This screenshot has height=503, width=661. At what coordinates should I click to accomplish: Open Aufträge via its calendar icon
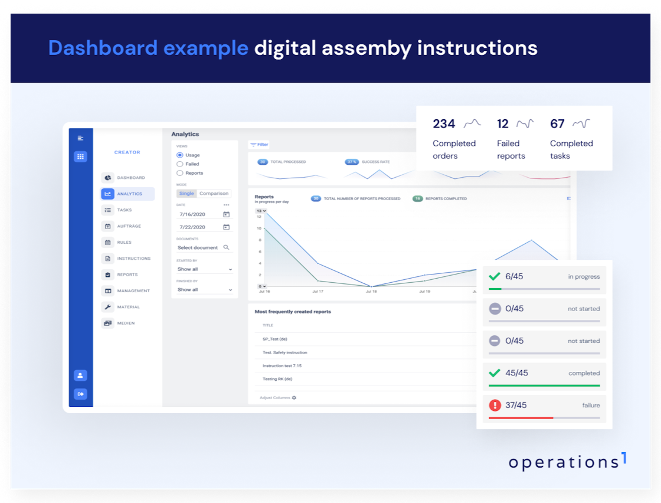point(108,226)
